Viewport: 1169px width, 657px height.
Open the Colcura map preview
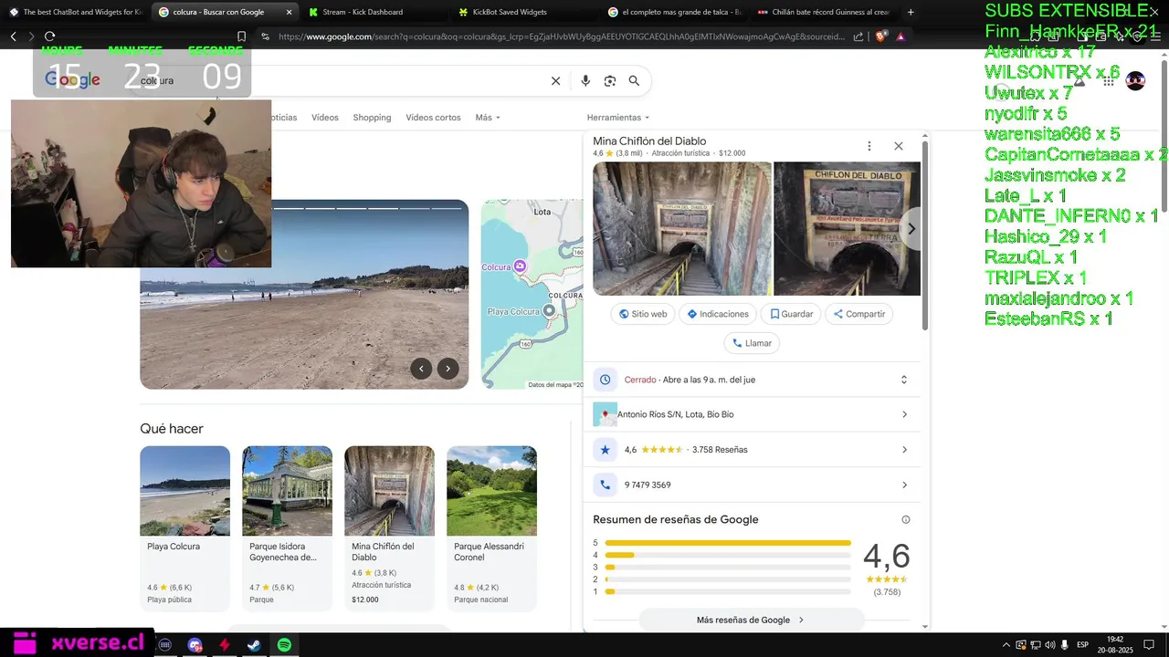[532, 294]
